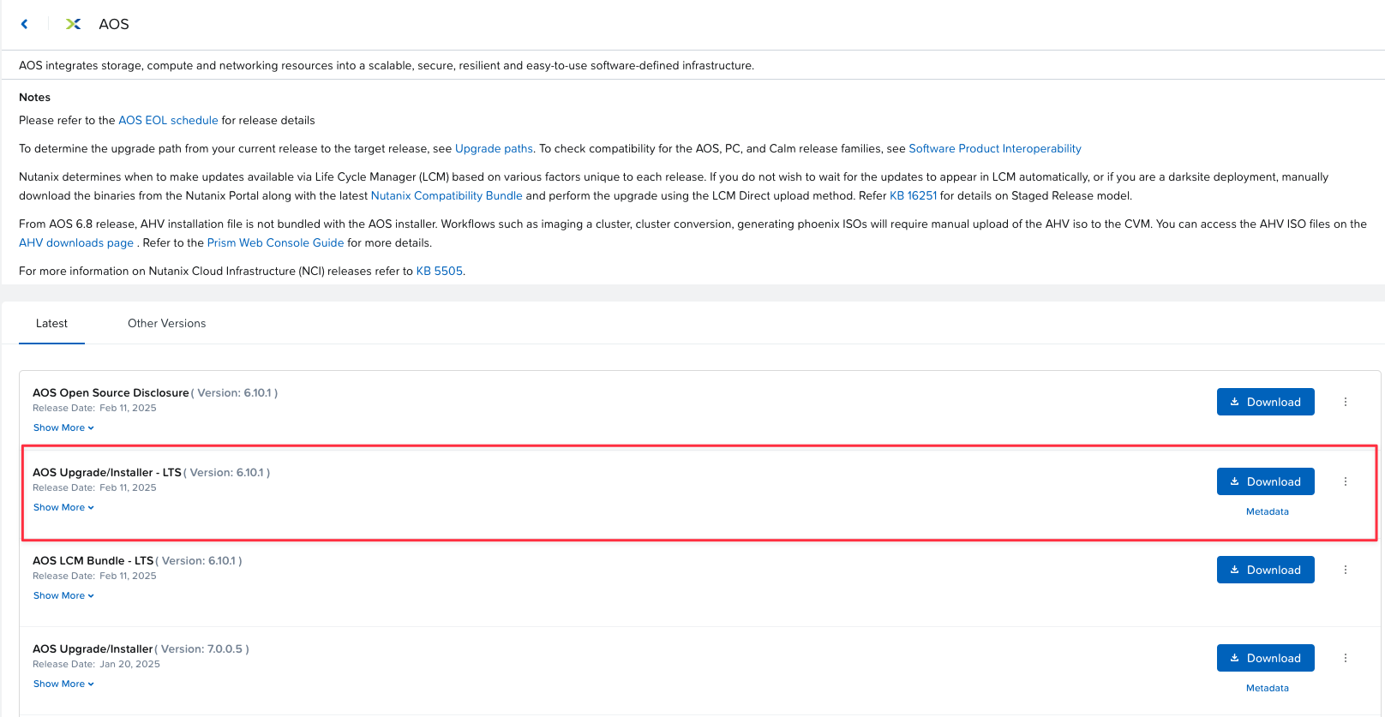Go to the AHV downloads page link
The image size is (1385, 717).
point(76,243)
